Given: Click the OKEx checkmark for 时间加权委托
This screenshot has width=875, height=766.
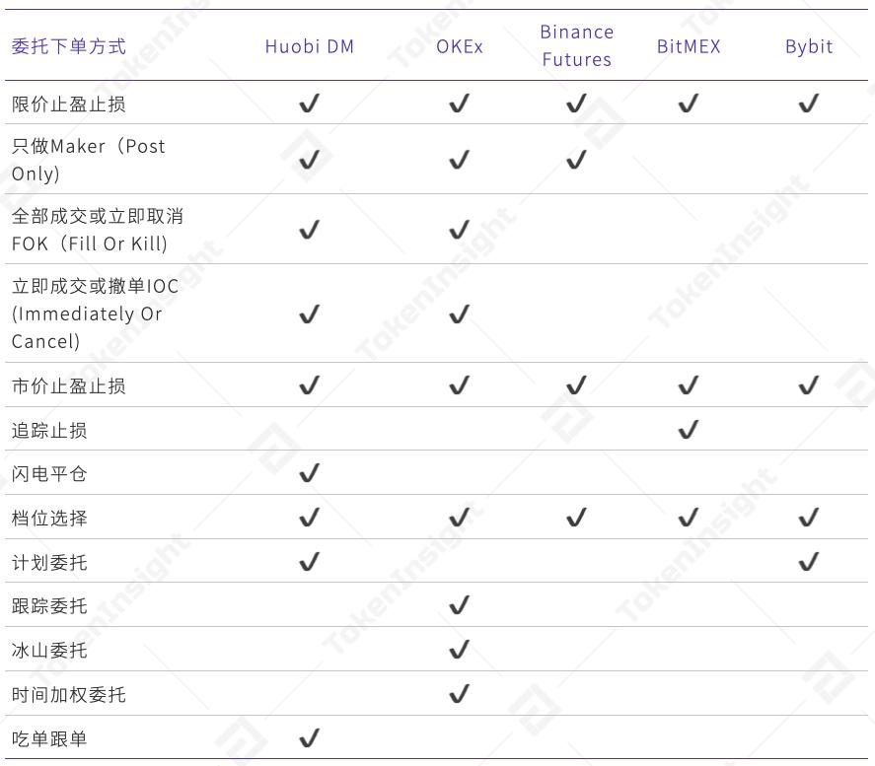Looking at the screenshot, I should tap(459, 694).
